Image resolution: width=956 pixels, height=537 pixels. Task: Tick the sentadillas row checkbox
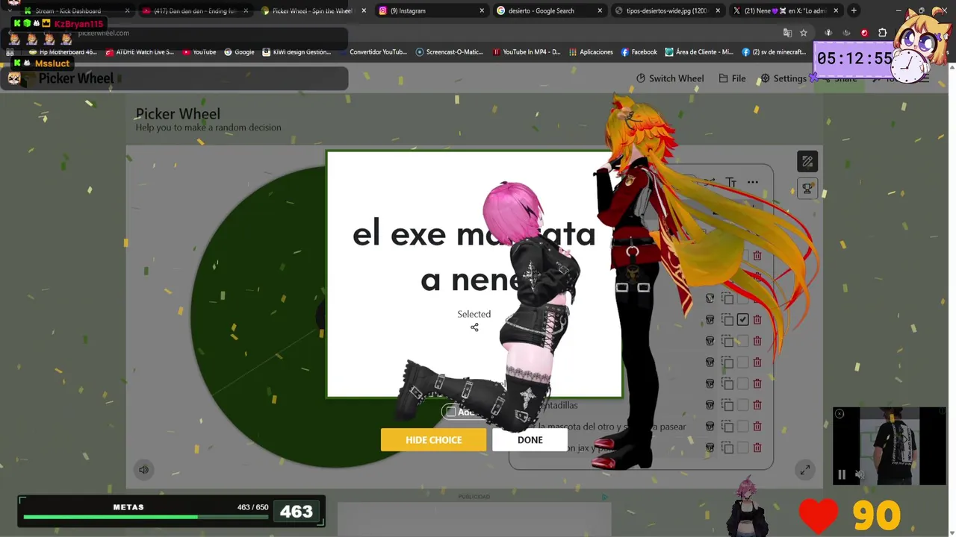pos(742,405)
